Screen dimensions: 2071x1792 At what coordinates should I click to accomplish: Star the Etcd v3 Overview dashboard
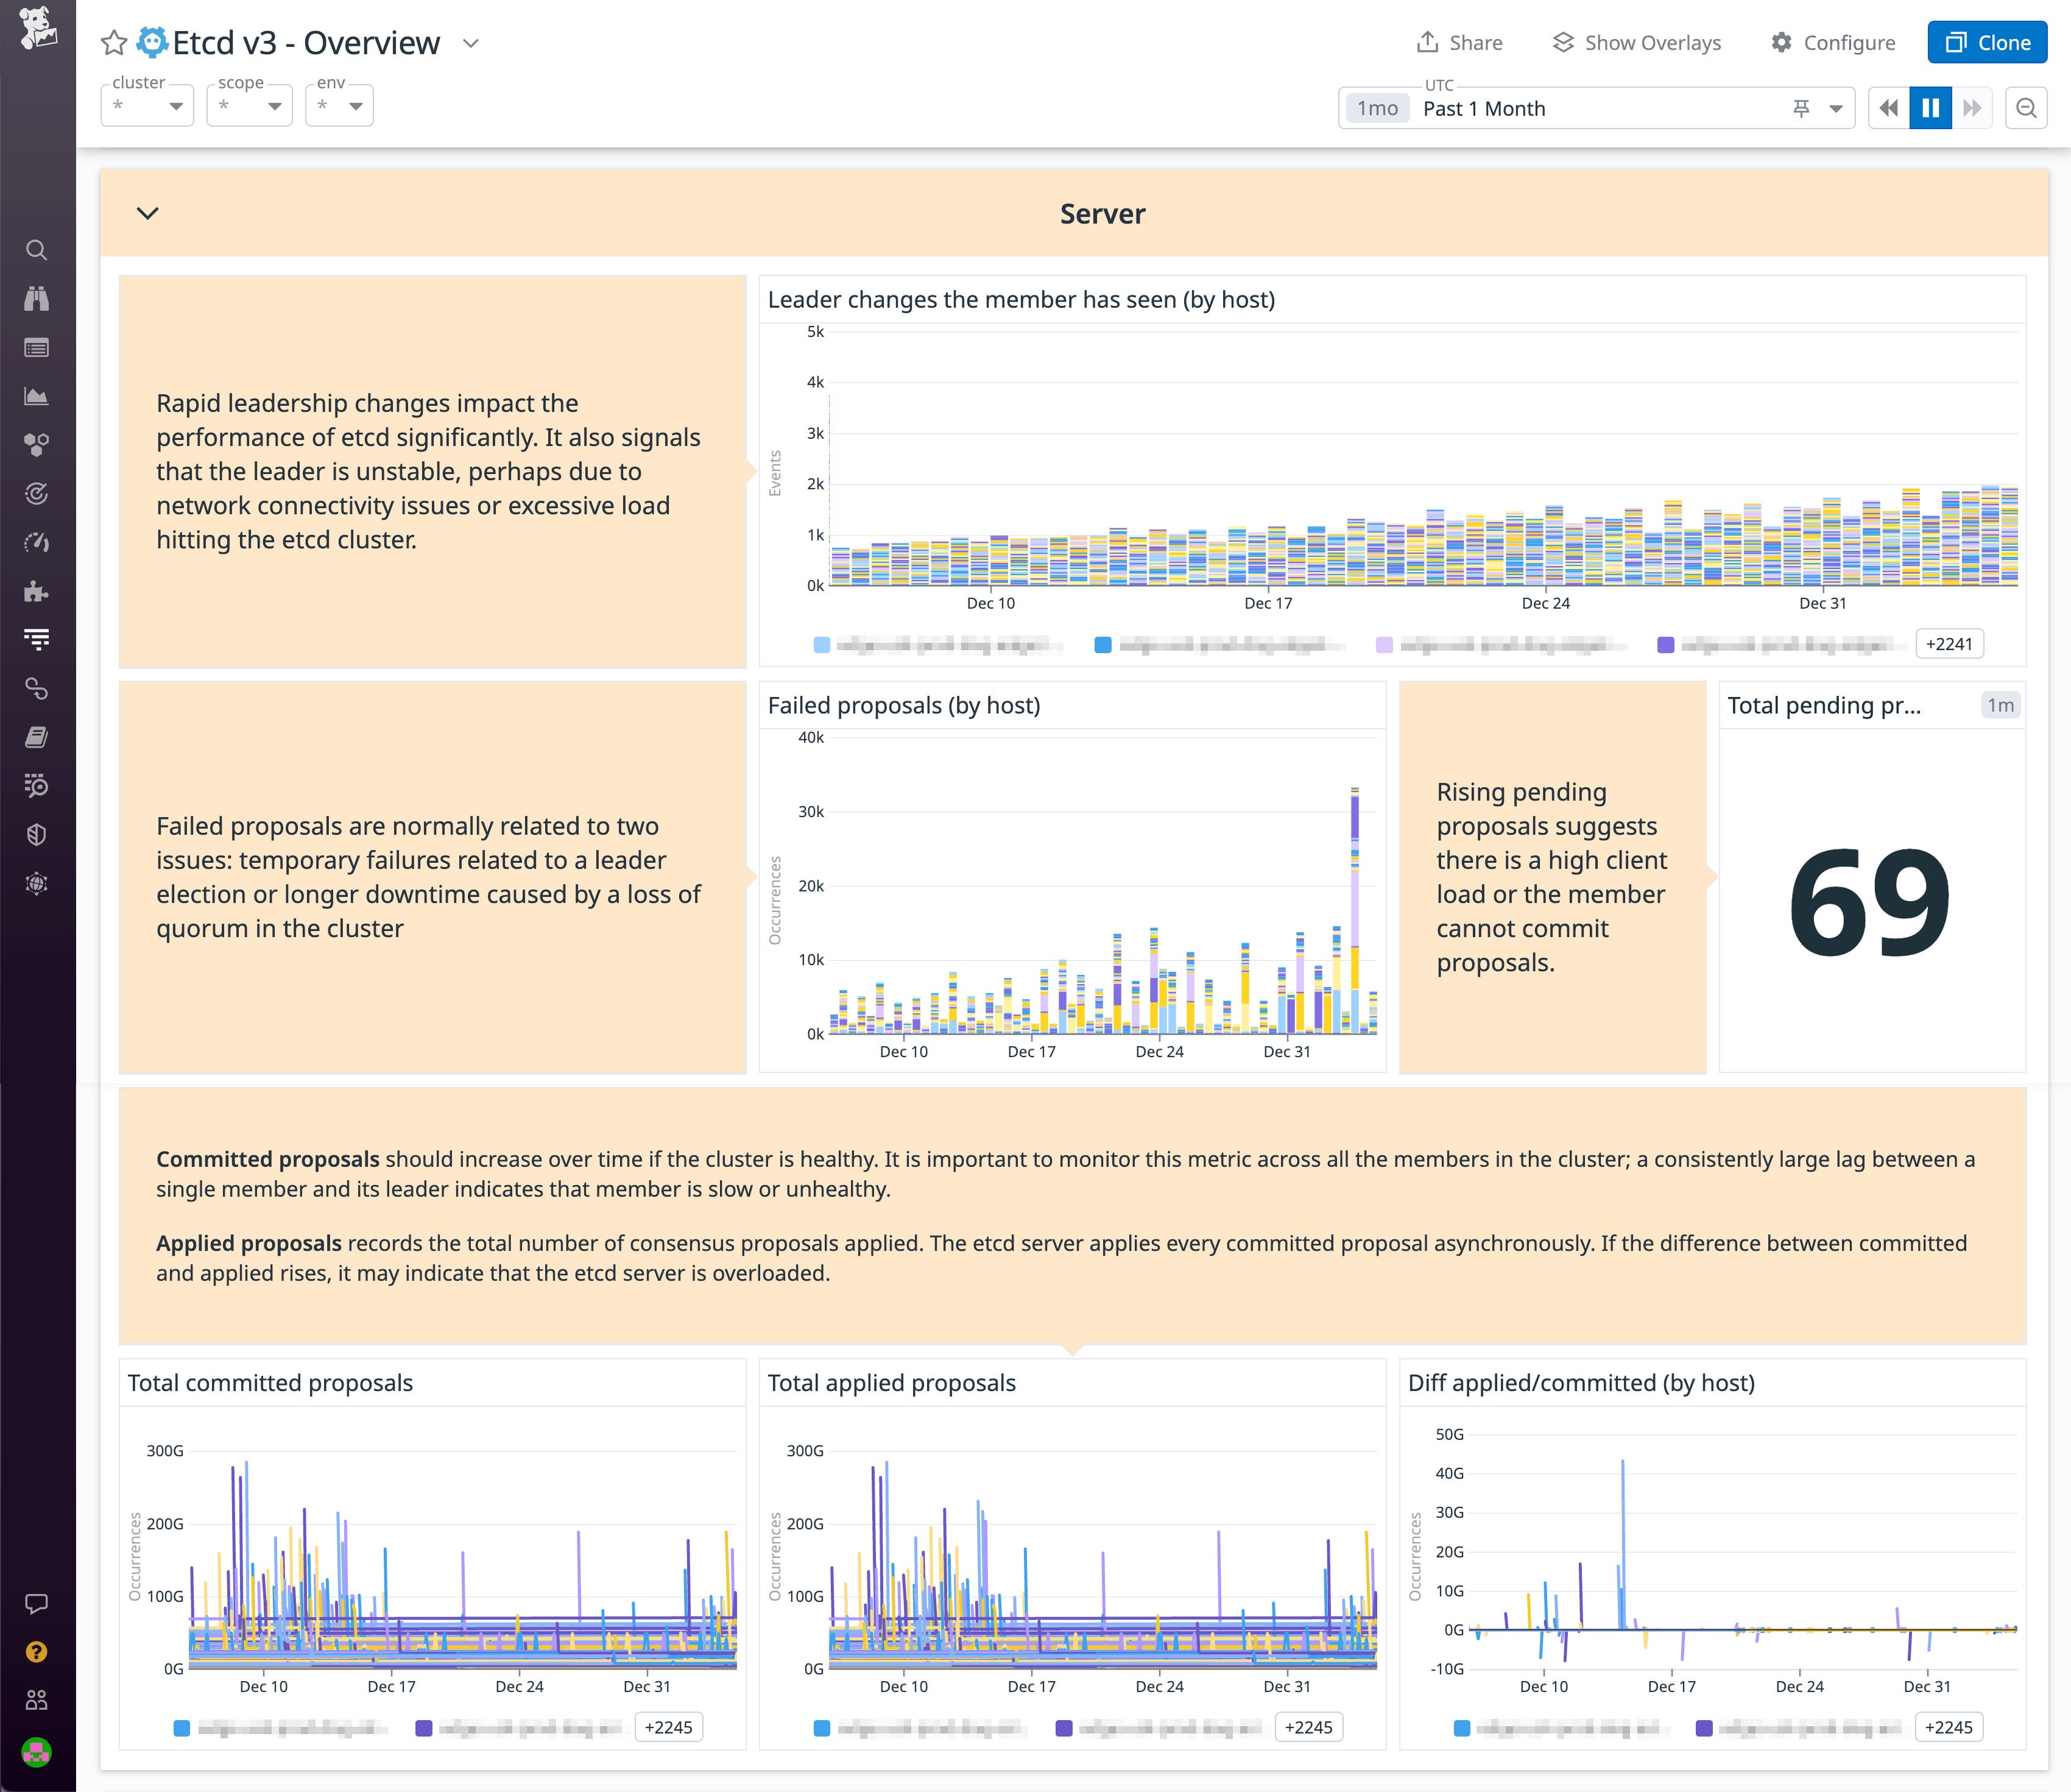[114, 42]
